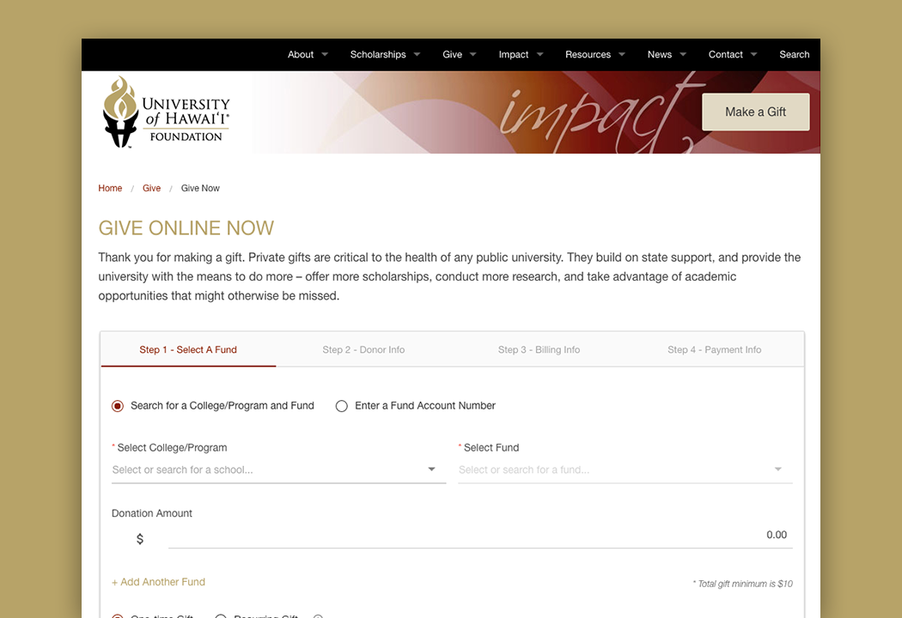Open the Contact menu
Screen dimensions: 902x618
(x=732, y=55)
